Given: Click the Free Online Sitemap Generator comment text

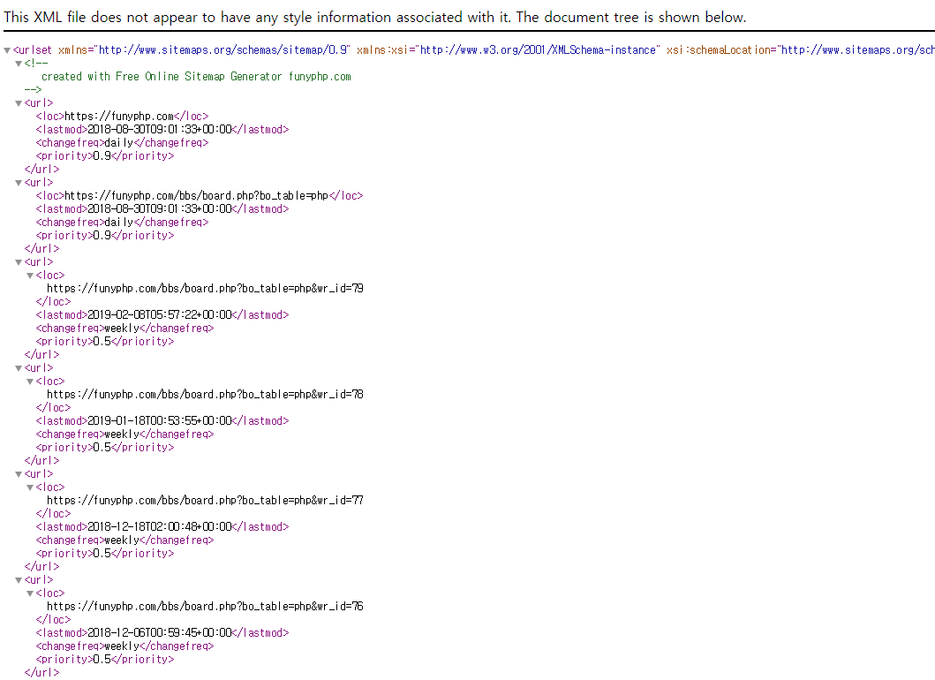Looking at the screenshot, I should (196, 76).
